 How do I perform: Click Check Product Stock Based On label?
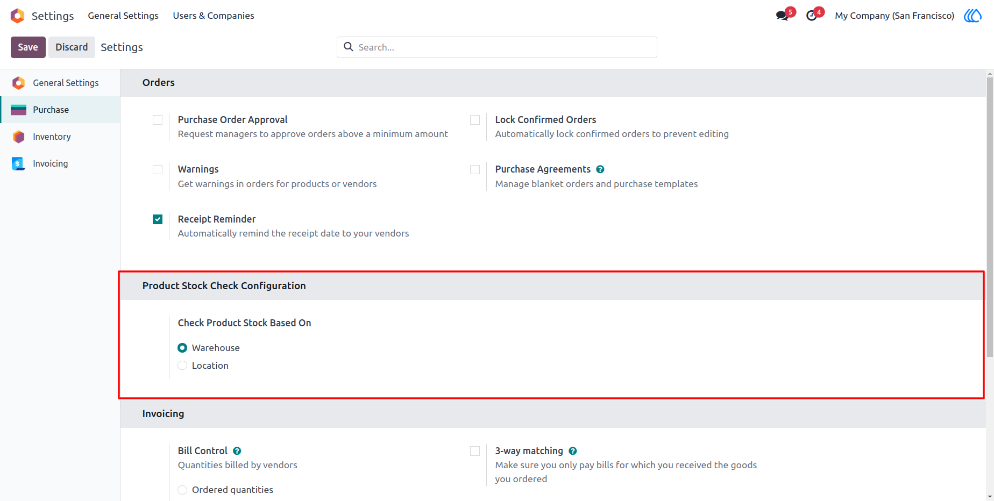(244, 323)
